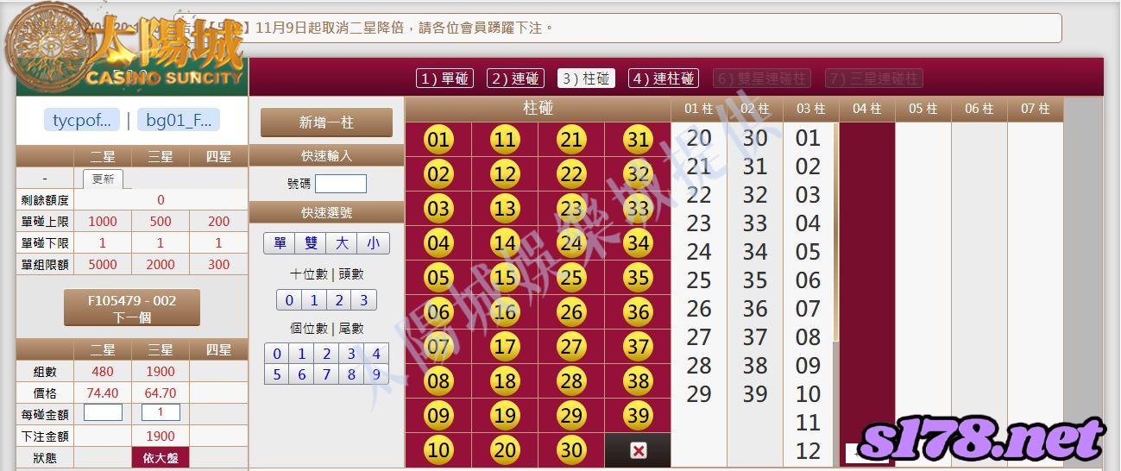Pick yellow ball 02
This screenshot has height=471, width=1121.
438,174
